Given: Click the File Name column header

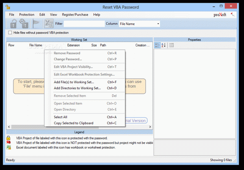Looking at the screenshot, I should [36, 45].
